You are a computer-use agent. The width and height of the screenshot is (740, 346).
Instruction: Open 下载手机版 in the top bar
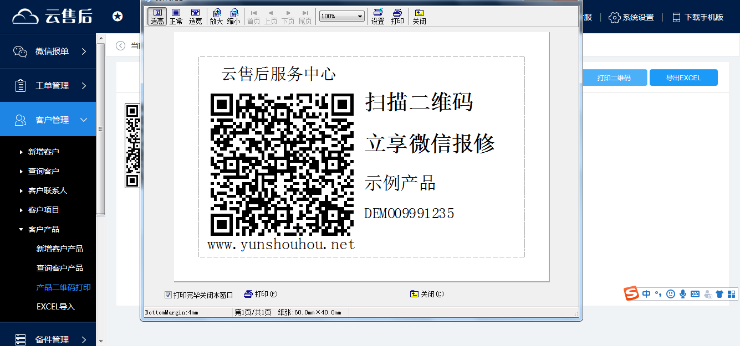click(x=698, y=17)
